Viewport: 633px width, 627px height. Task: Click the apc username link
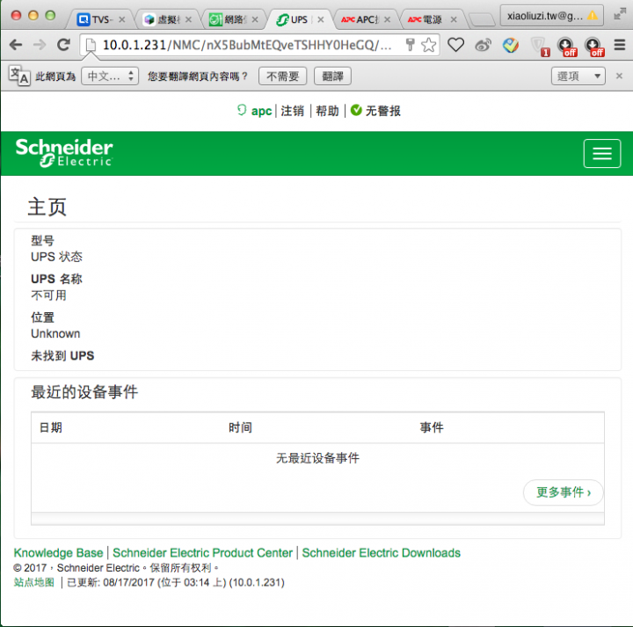coord(261,111)
